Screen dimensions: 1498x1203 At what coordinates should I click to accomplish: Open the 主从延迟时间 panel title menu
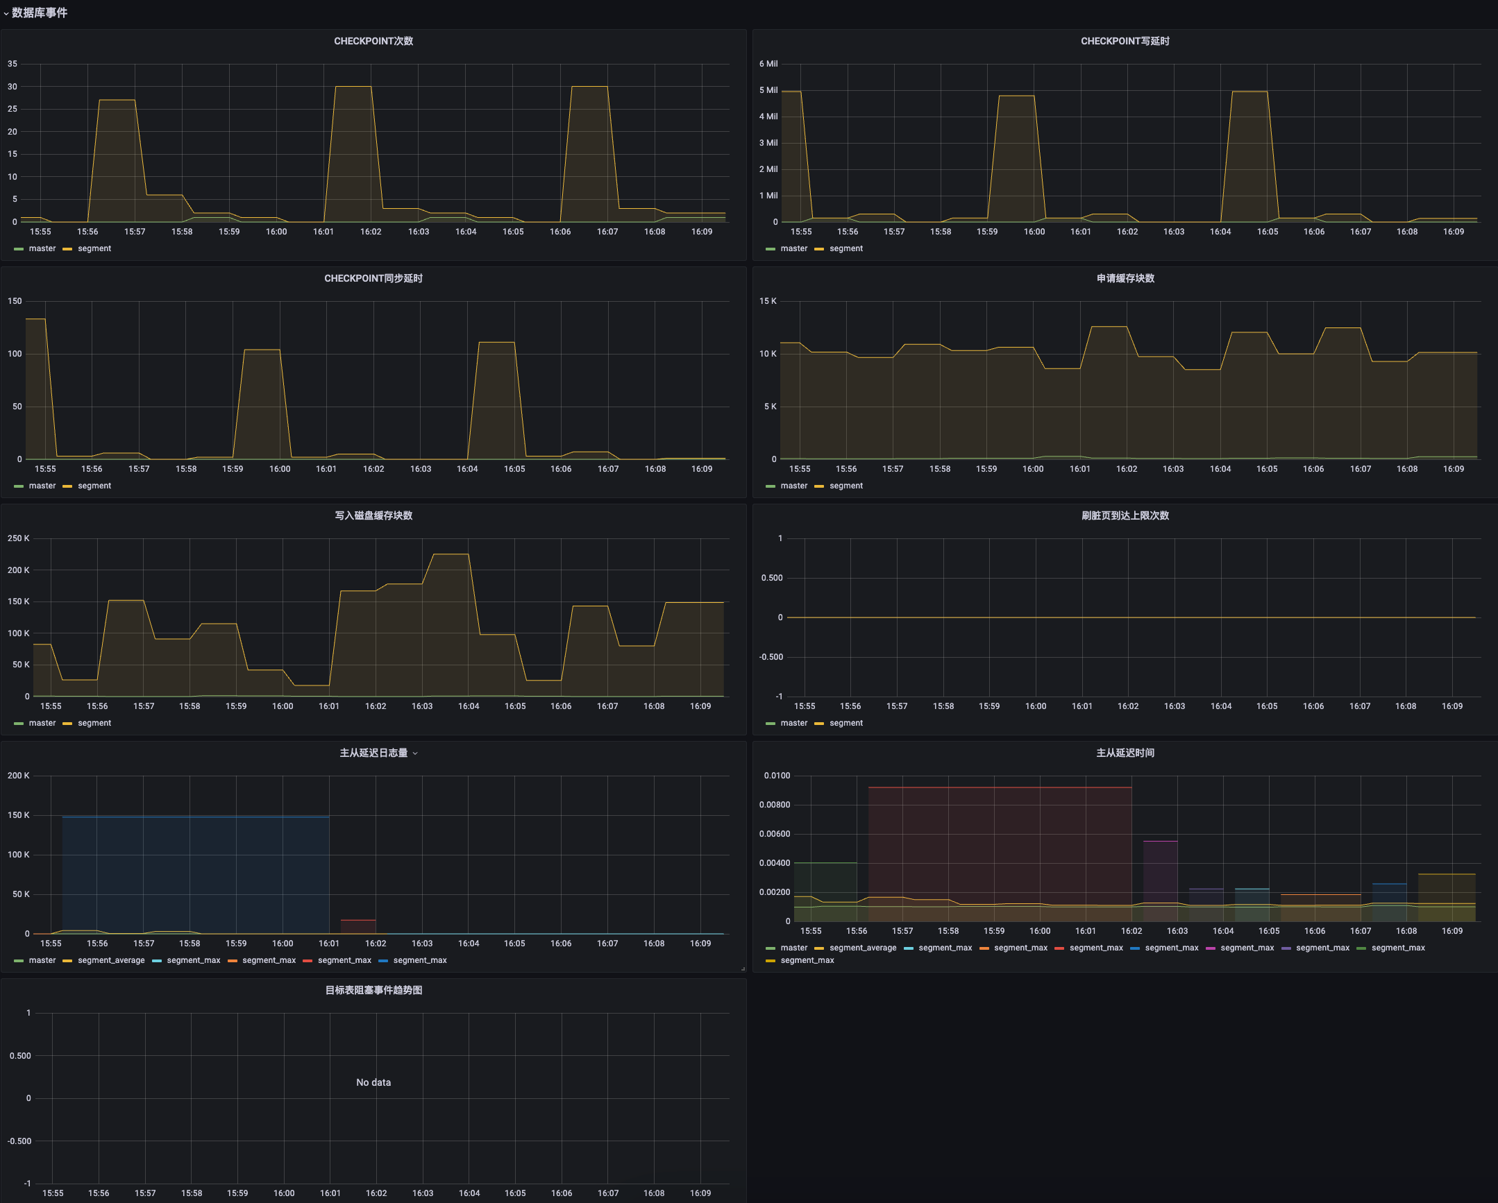tap(1125, 753)
